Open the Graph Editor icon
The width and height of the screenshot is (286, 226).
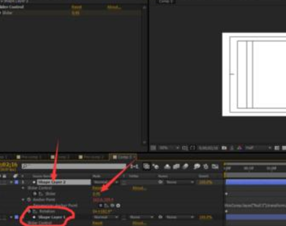[215, 167]
